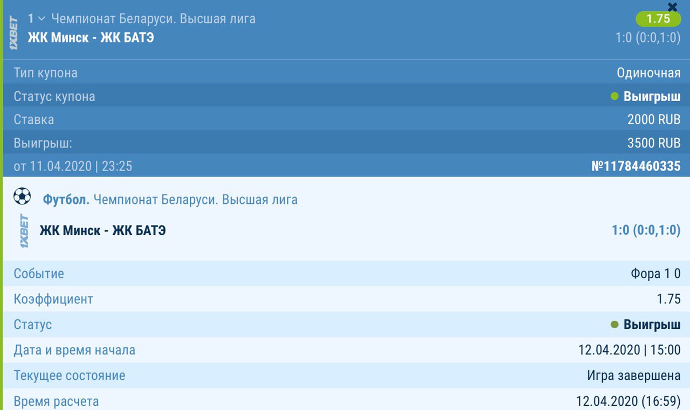This screenshot has height=410, width=690.
Task: Open the Футбол sport link
Action: click(x=66, y=200)
